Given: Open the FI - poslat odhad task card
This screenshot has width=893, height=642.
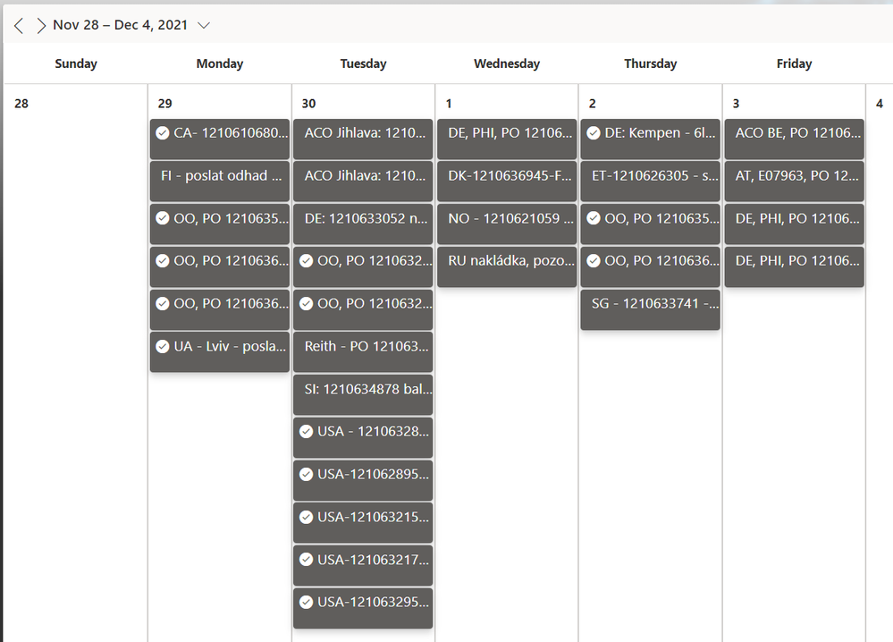Looking at the screenshot, I should click(x=220, y=182).
